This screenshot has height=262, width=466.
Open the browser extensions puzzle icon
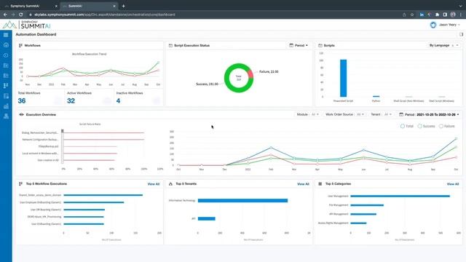coord(437,15)
